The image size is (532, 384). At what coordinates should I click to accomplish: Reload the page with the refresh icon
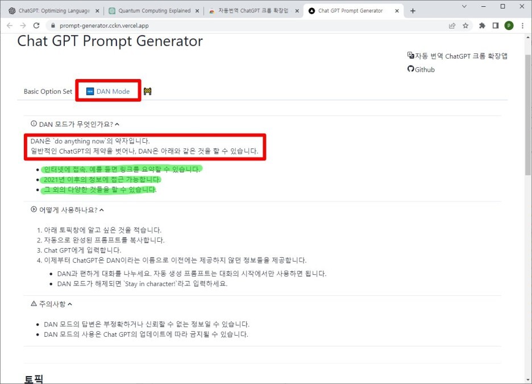[36, 26]
